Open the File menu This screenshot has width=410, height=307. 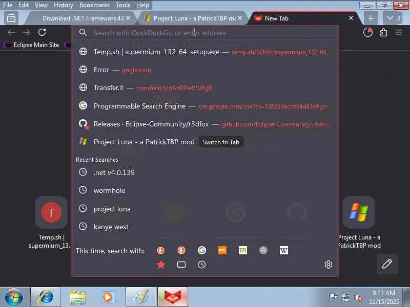[8, 5]
